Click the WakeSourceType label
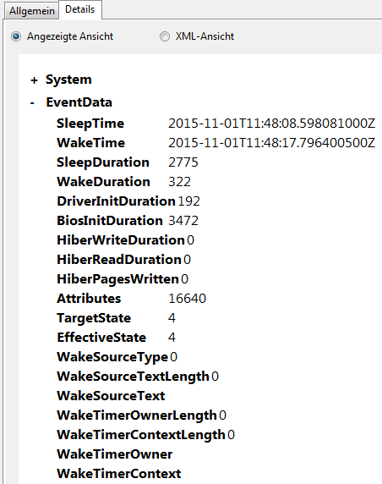 pos(112,357)
